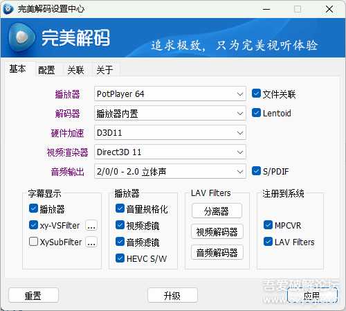Click the 音频输出 label
Viewport: 346px width, 311px height.
[x=67, y=172]
